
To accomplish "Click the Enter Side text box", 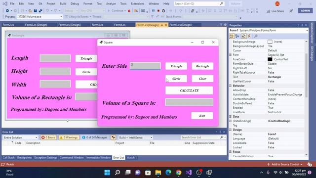I will tap(145, 66).
